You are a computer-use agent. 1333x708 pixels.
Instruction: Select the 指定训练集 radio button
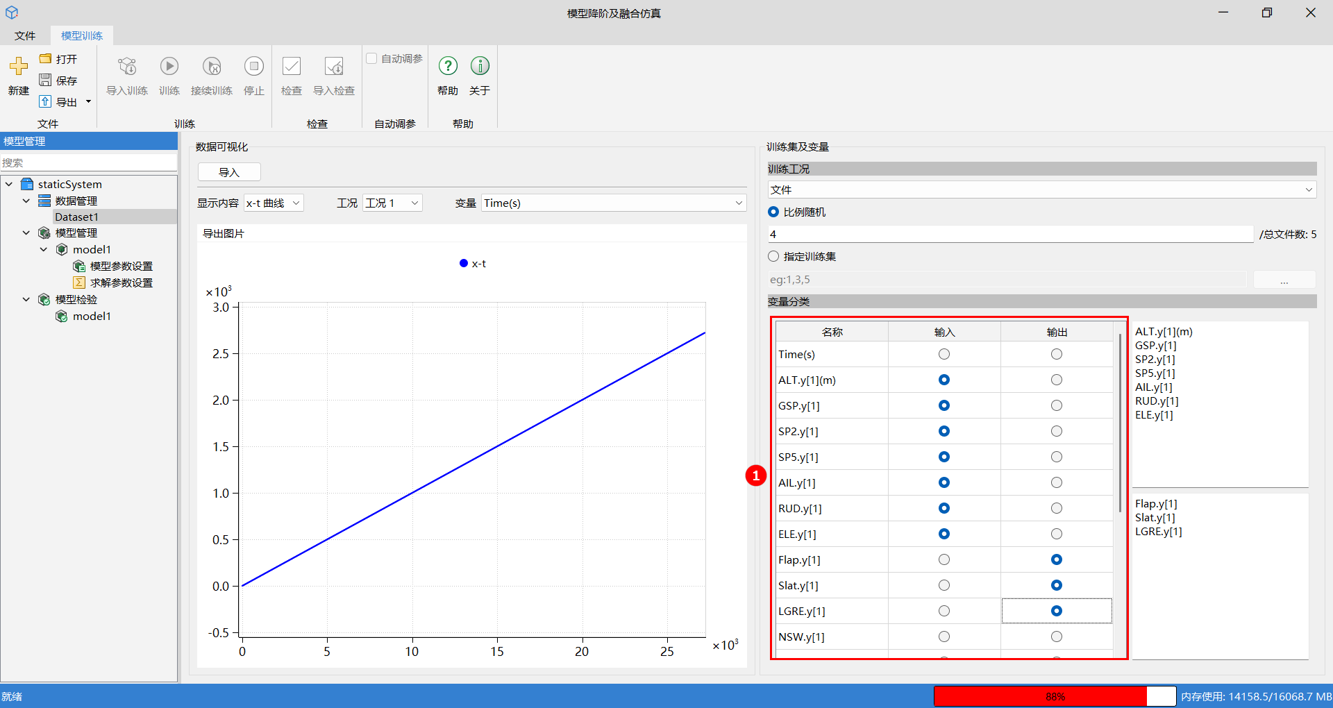[x=773, y=257]
